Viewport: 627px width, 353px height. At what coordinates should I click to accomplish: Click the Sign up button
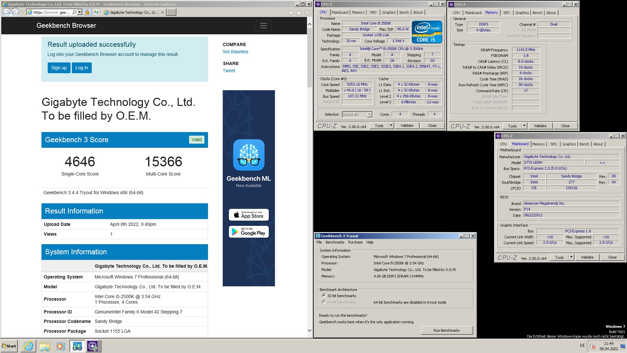[x=59, y=68]
